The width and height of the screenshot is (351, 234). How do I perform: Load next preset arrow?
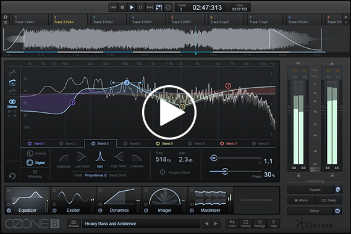coord(216,224)
